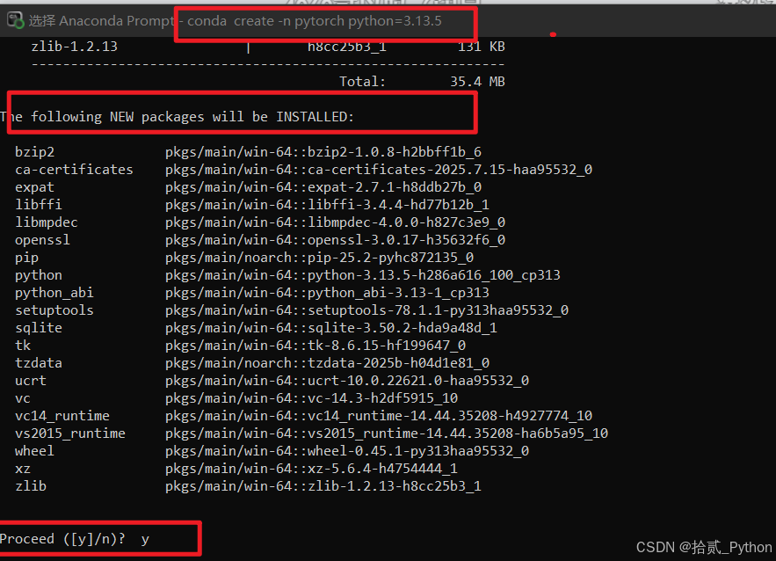The height and width of the screenshot is (561, 776).
Task: Click the sqlite-3.50.2-hda9a48d_1 path
Action: point(331,328)
